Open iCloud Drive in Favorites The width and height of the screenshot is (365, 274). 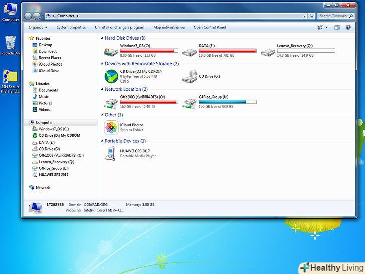49,71
